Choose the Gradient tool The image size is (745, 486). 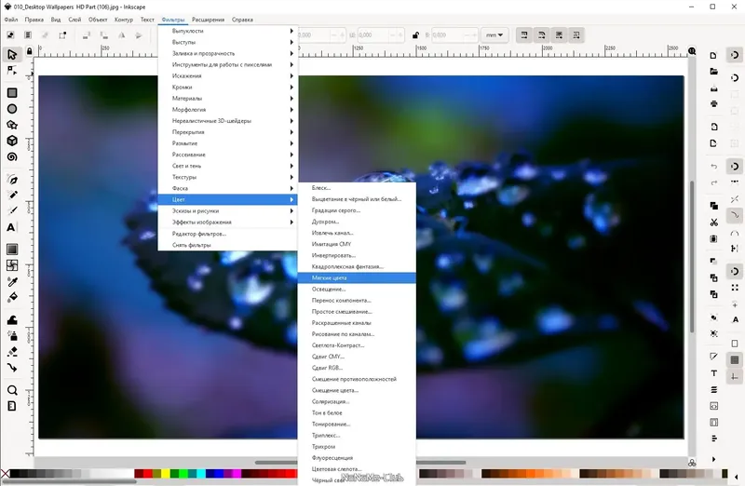click(12, 249)
